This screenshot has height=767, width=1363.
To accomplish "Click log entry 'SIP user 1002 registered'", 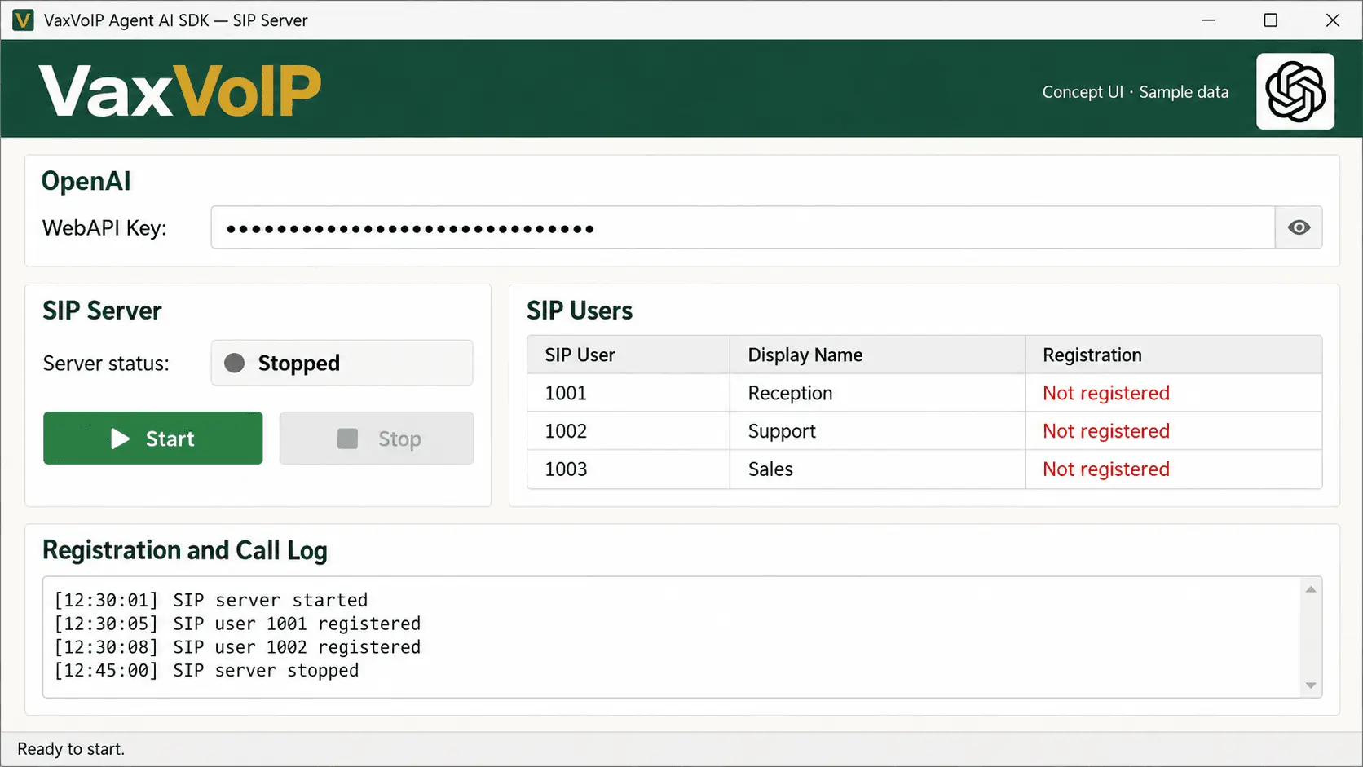I will pyautogui.click(x=237, y=648).
